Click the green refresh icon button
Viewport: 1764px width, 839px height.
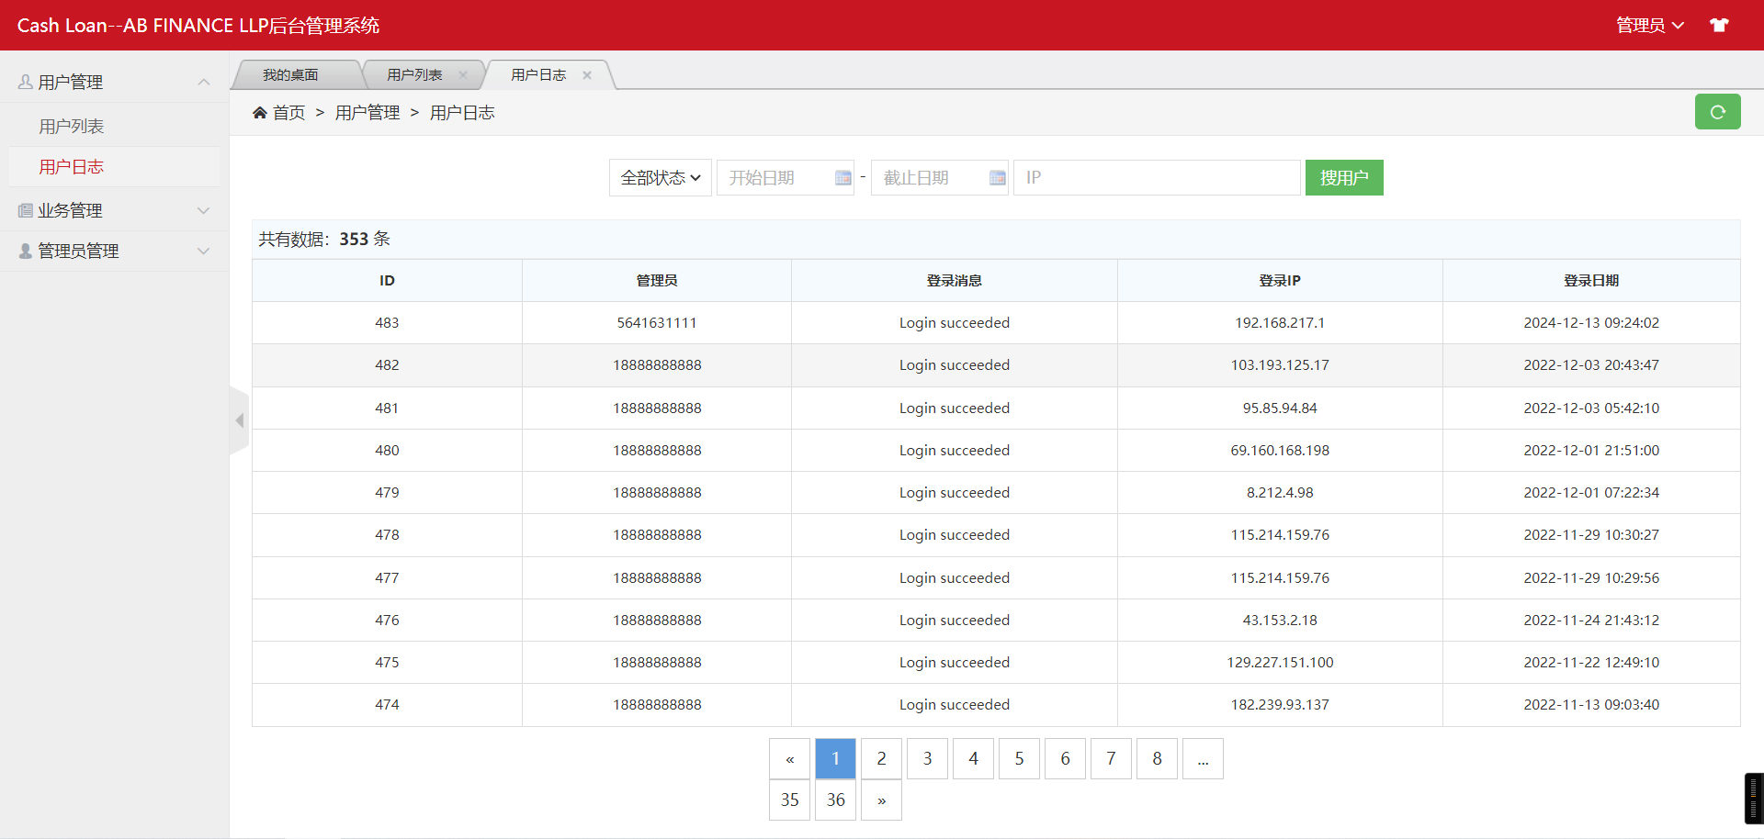click(x=1716, y=112)
